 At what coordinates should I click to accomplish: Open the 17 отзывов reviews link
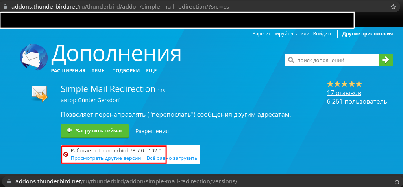pyautogui.click(x=344, y=93)
